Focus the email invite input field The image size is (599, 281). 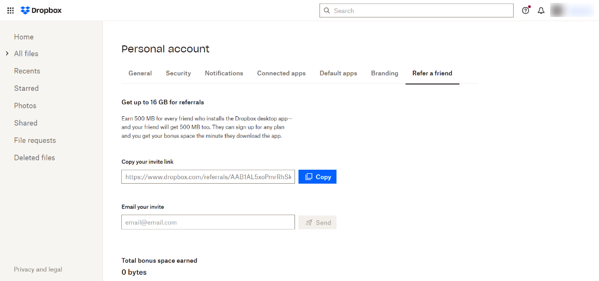[x=208, y=223]
